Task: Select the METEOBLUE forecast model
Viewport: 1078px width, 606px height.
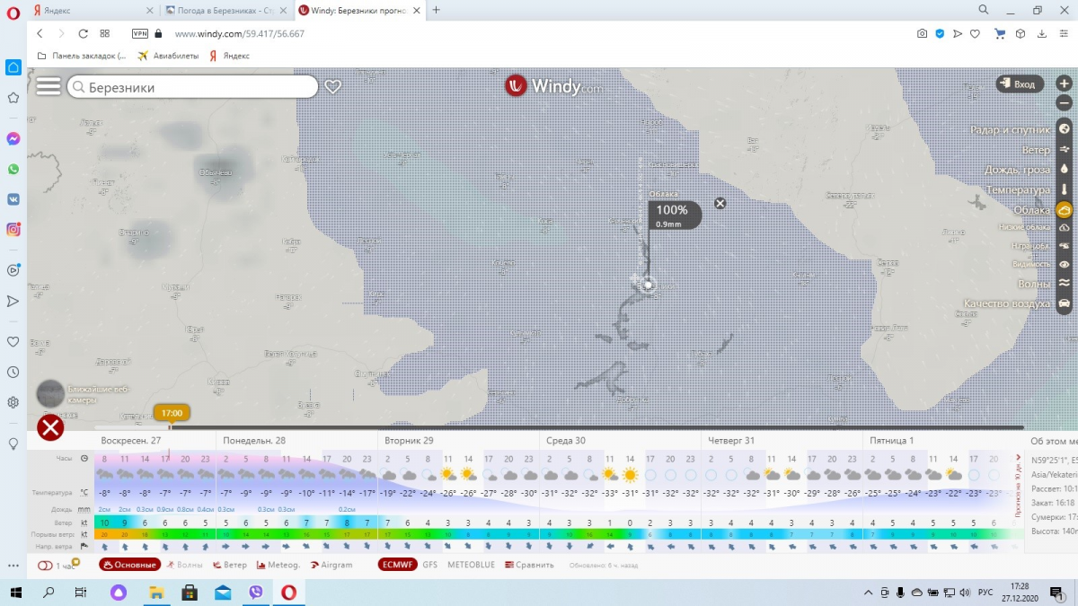Action: (471, 565)
